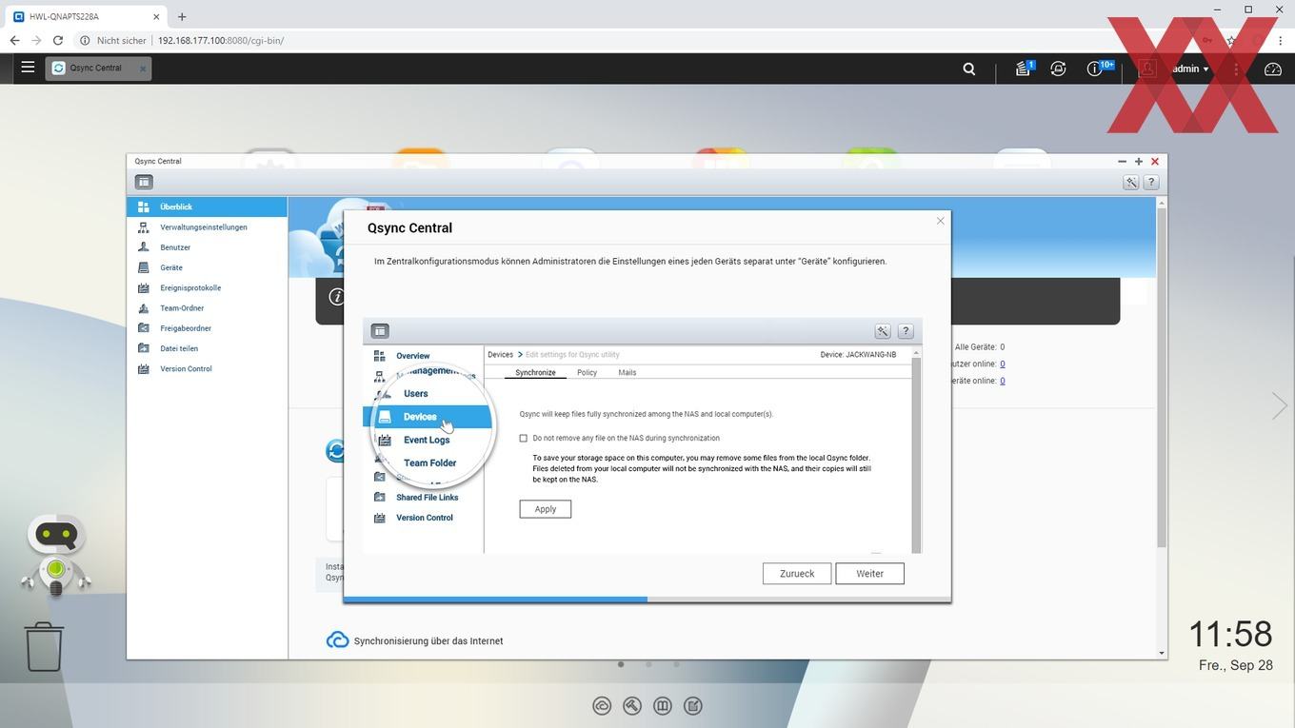Click the fourth bottom desktop shortcut icon
Image resolution: width=1295 pixels, height=728 pixels.
point(693,705)
